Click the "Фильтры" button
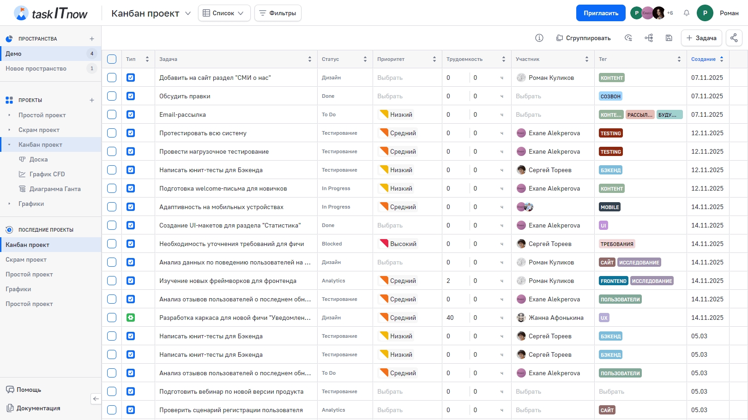748x420 pixels. 277,13
